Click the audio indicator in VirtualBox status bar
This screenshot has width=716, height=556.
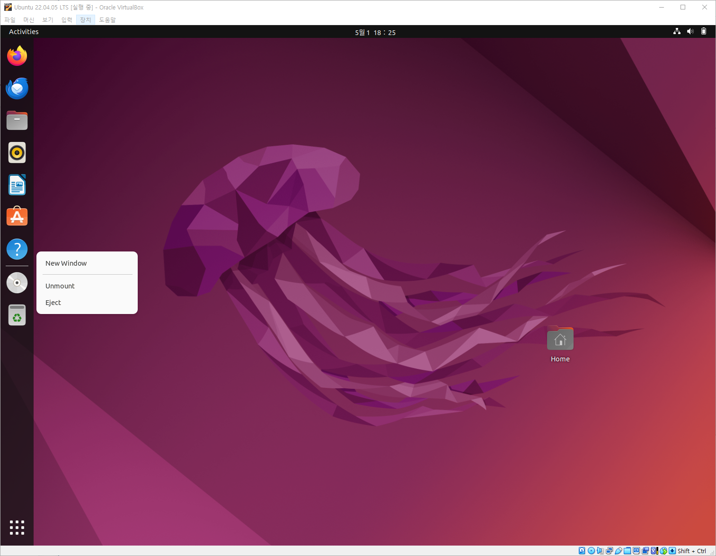point(600,551)
